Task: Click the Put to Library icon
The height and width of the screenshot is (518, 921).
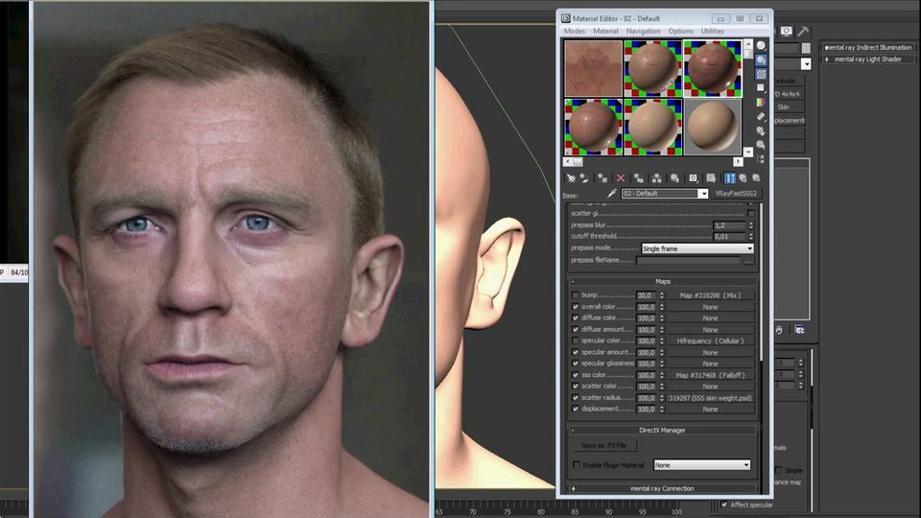Action: 674,178
